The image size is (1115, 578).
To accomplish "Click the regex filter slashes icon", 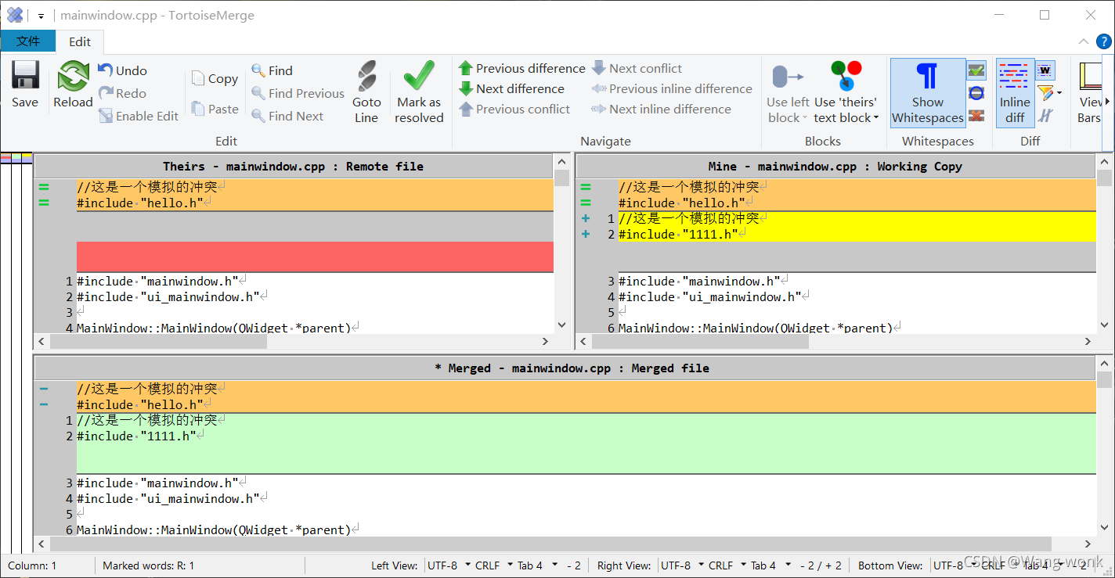I will point(1045,116).
